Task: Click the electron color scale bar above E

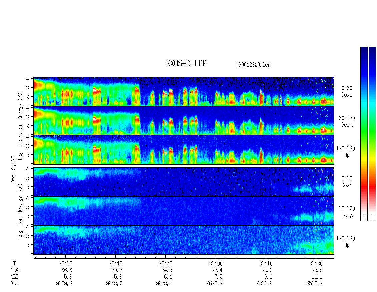Action: click(364, 130)
